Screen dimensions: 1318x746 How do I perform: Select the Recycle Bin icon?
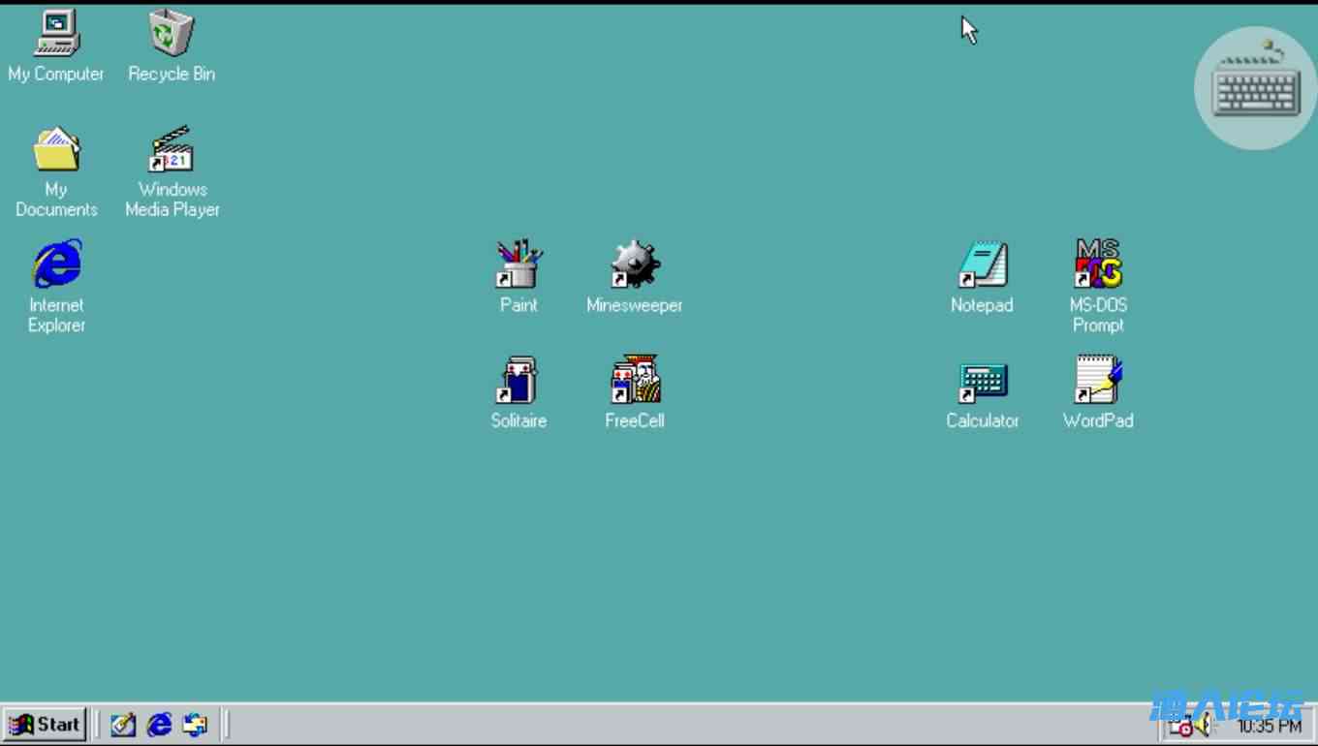[x=172, y=34]
